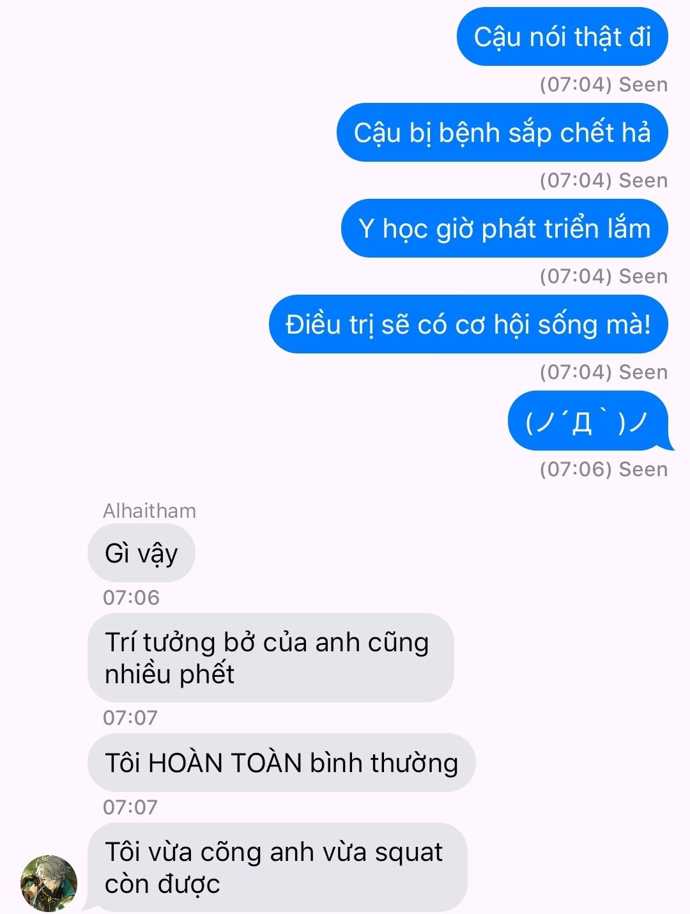Tap the 'Điều trị sẽ có cơ hội sống mà!' bubble

tap(468, 324)
